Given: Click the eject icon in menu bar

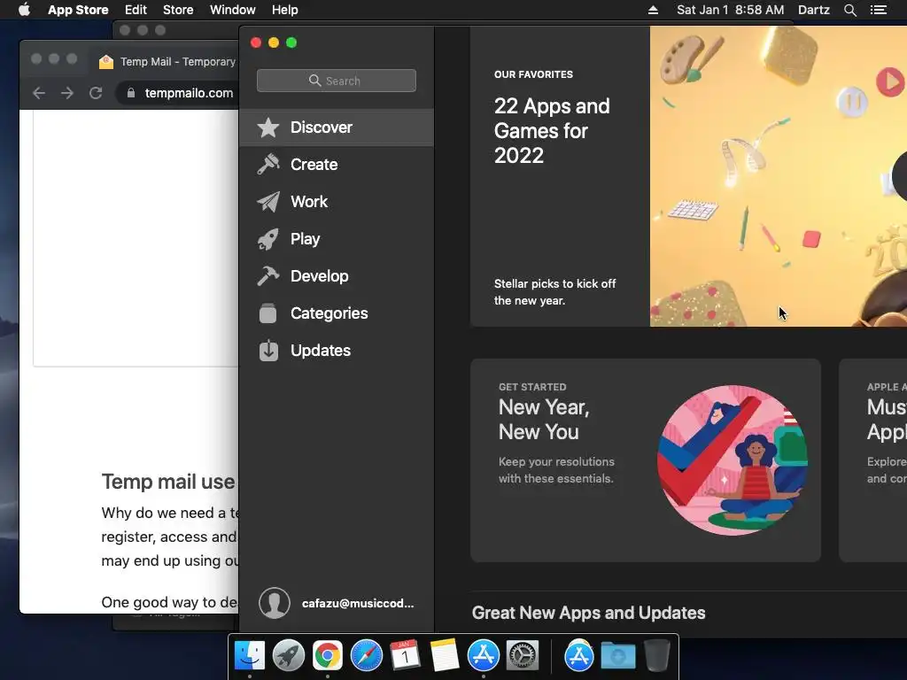Looking at the screenshot, I should pyautogui.click(x=653, y=10).
